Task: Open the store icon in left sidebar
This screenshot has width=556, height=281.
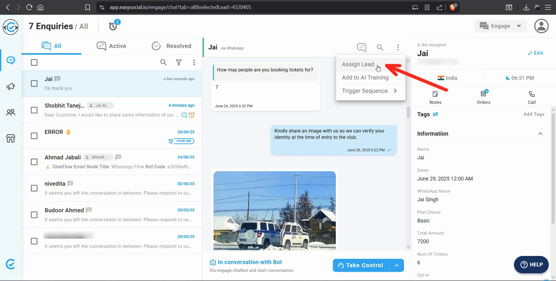Action: [11, 139]
